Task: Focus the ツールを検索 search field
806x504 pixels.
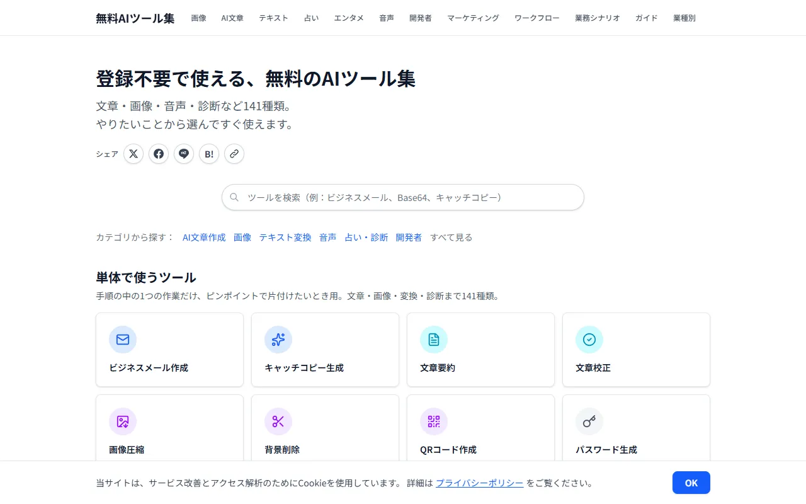Action: 403,197
